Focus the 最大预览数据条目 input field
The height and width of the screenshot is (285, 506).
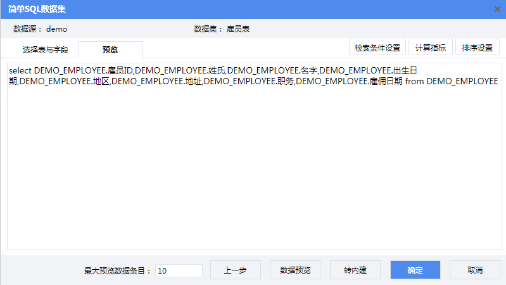(x=179, y=270)
